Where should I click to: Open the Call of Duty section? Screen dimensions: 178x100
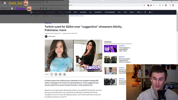tap(51, 12)
